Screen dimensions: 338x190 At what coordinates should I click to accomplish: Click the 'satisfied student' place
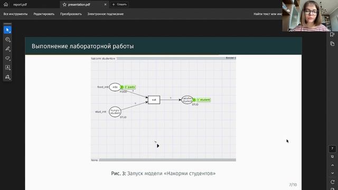(187, 100)
